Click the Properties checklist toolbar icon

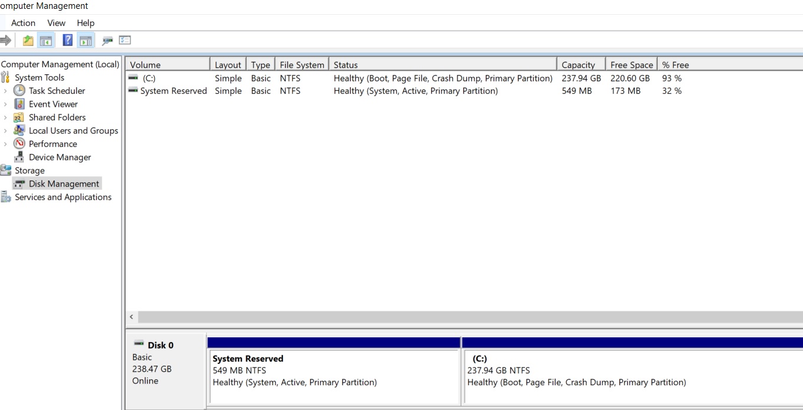point(125,40)
